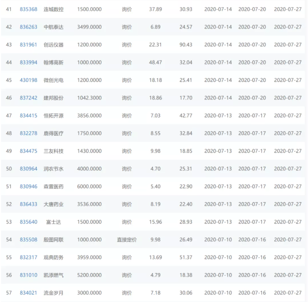Select the 观典防务 name

pos(53,257)
